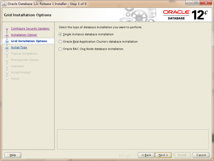Image resolution: width=214 pixels, height=161 pixels.
Task: Proceed with the Next button
Action: pos(163,155)
